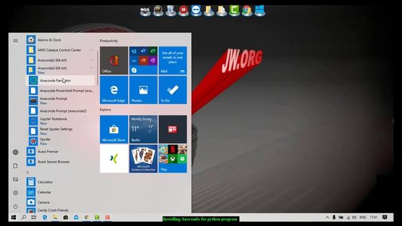Expand AMD Catalyst Control Center folder
The height and width of the screenshot is (226, 402).
[61, 50]
